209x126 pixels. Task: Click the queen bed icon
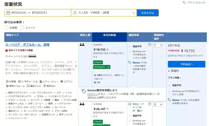coord(32,56)
